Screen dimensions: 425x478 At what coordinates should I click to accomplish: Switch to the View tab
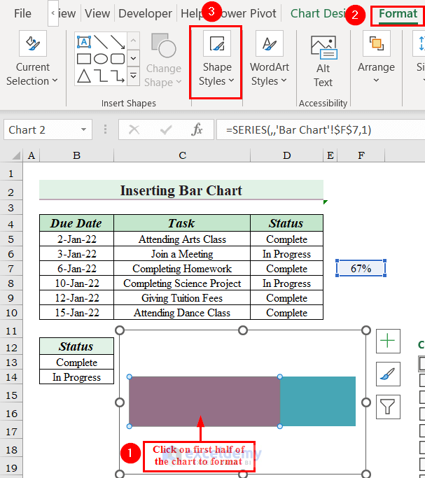click(x=97, y=13)
